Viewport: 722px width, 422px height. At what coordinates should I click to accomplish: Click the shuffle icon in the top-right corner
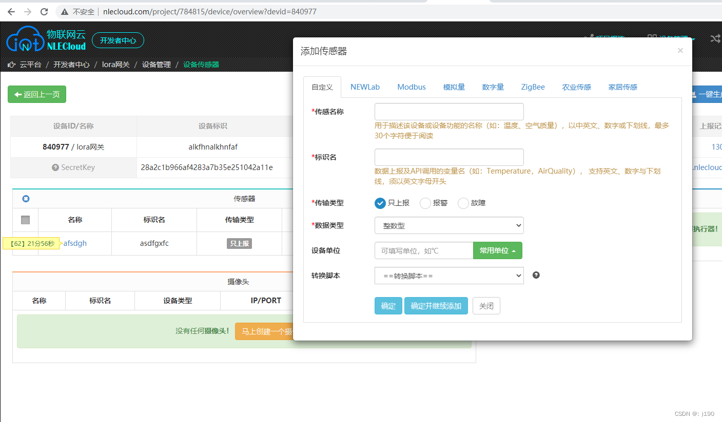click(715, 38)
